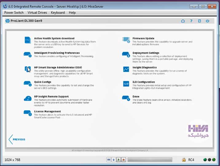Open the Help menu
Screen dimensions: 220x166
(72, 13)
